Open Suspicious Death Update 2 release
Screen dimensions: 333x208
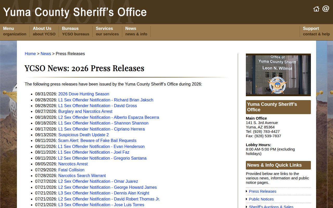tap(84, 135)
